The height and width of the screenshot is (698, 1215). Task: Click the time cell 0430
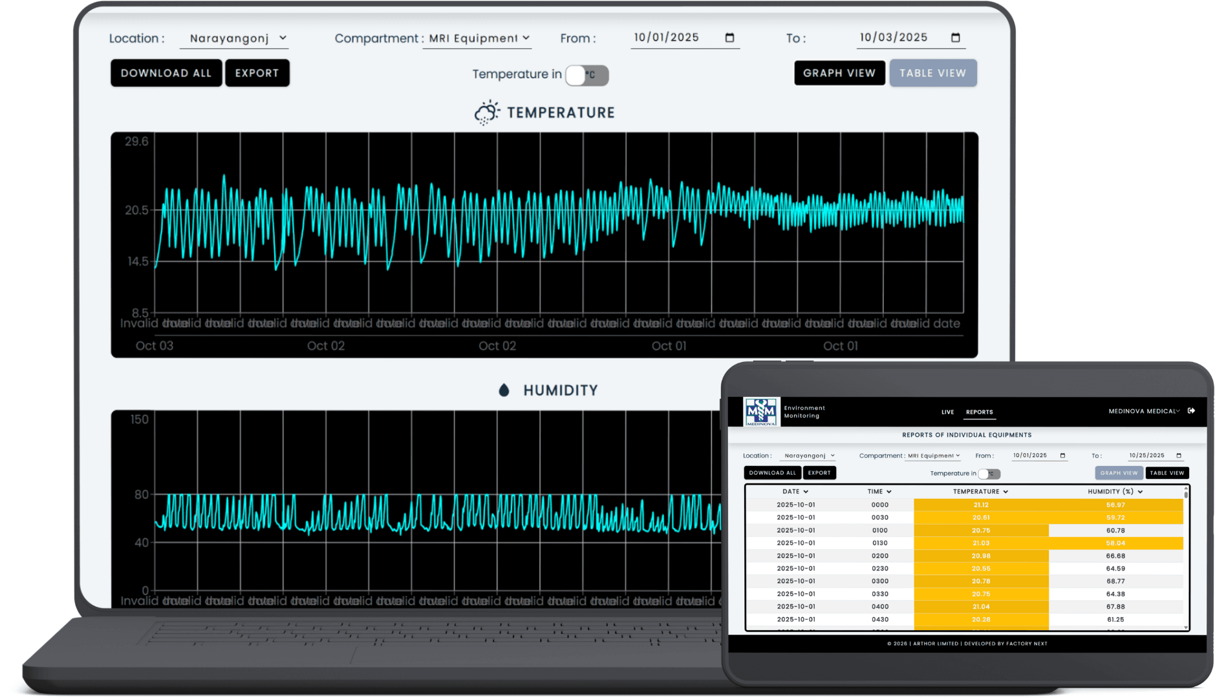click(x=879, y=620)
